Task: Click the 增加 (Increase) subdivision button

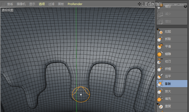Action: pyautogui.click(x=168, y=21)
